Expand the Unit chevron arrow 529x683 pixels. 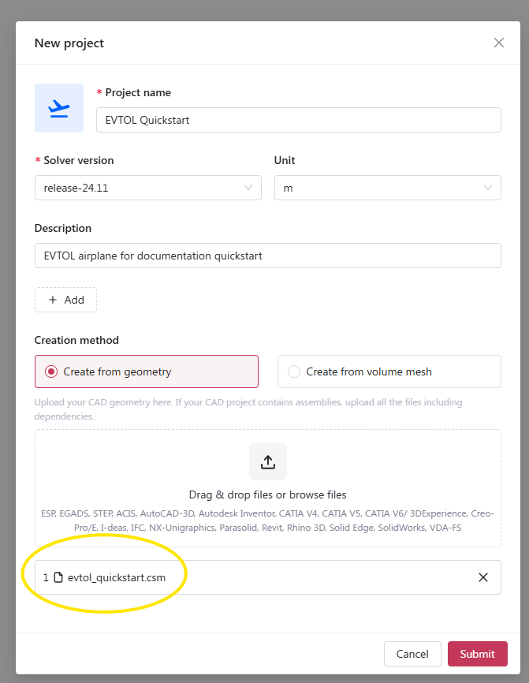[x=488, y=188]
